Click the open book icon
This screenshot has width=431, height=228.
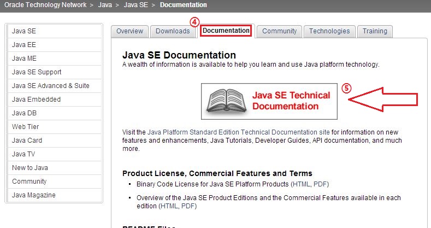pyautogui.click(x=226, y=100)
